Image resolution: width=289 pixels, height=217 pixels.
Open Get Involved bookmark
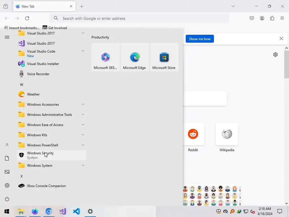55,28
